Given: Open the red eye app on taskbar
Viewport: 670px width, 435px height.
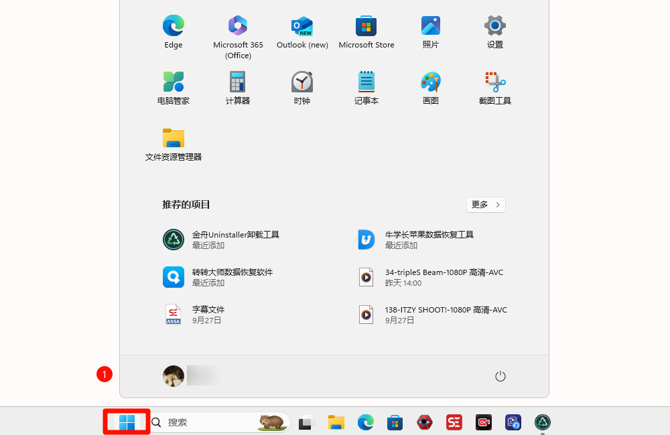Looking at the screenshot, I should 424,422.
